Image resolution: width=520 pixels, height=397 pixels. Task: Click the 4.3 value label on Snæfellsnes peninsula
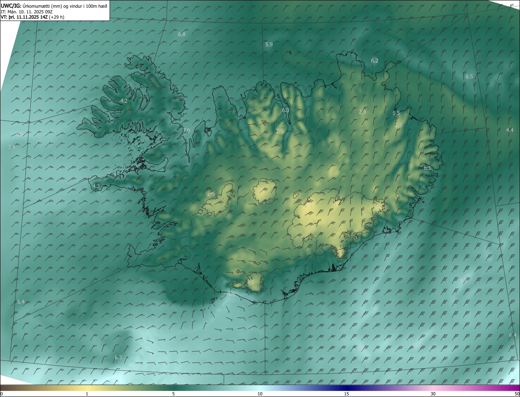point(96,186)
